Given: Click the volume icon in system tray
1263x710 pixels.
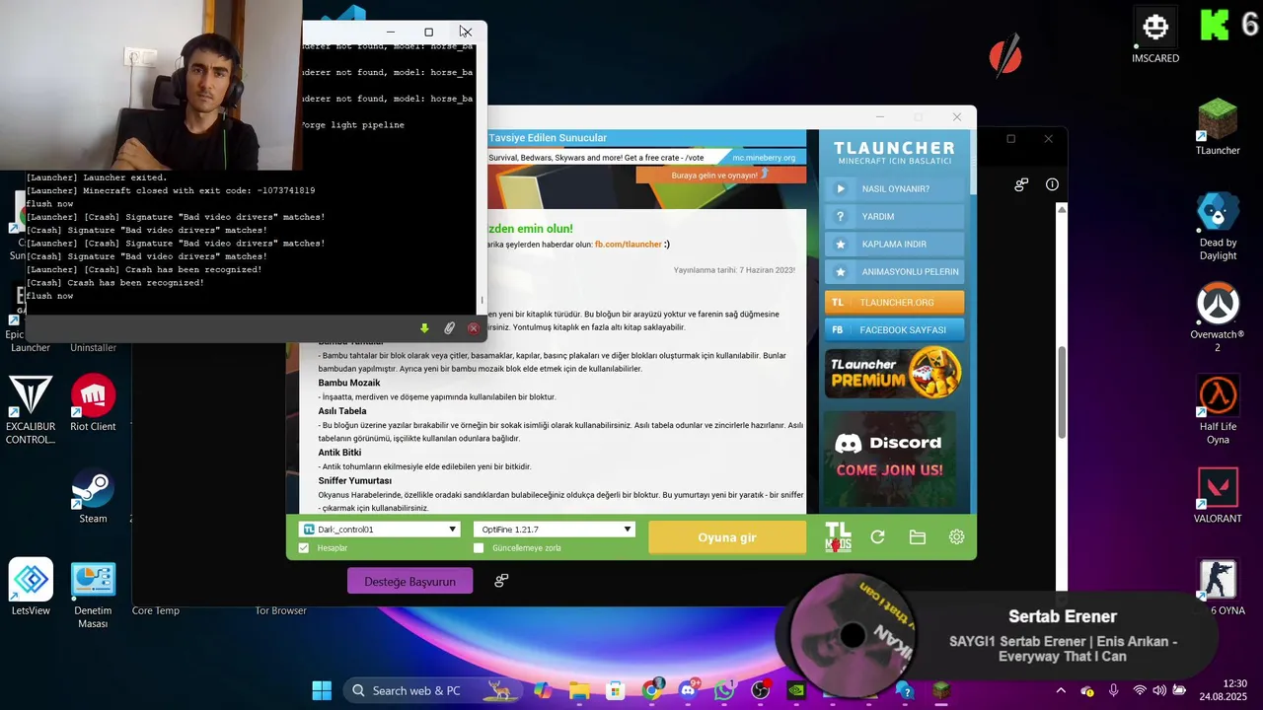Looking at the screenshot, I should (1159, 690).
